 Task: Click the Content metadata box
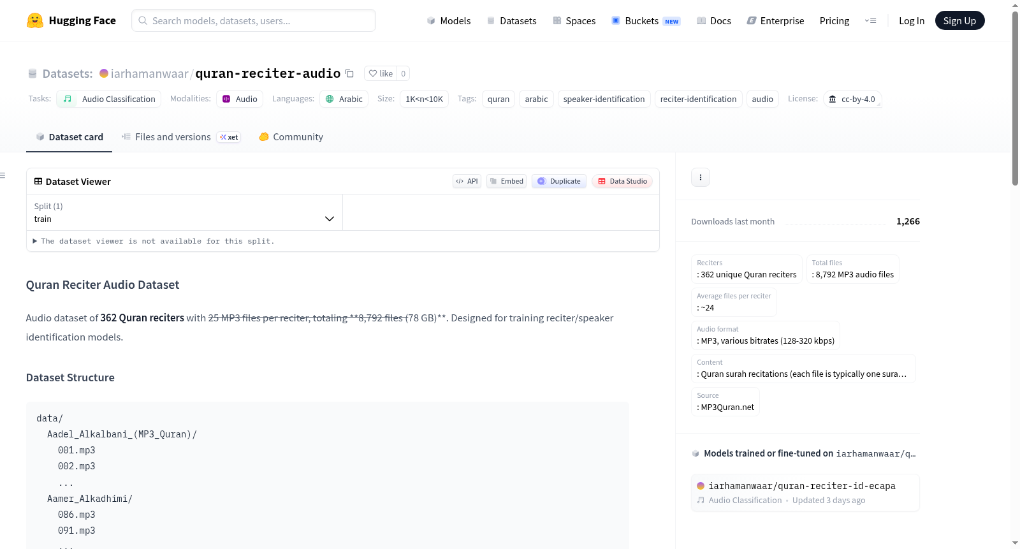(x=803, y=369)
